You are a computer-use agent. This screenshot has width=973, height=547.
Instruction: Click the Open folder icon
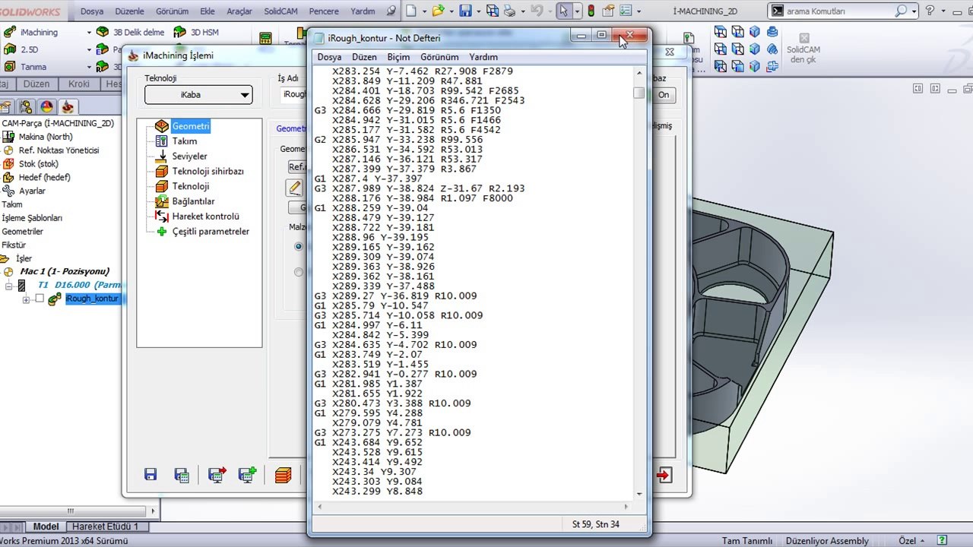coord(438,11)
